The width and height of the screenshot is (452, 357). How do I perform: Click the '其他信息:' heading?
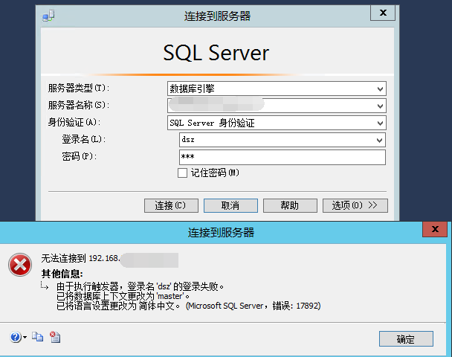[x=62, y=274]
